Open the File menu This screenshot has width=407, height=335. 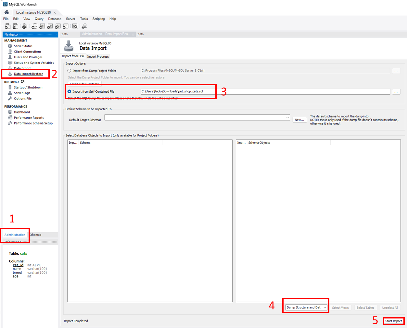click(6, 19)
